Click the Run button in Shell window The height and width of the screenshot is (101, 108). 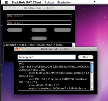point(86,57)
